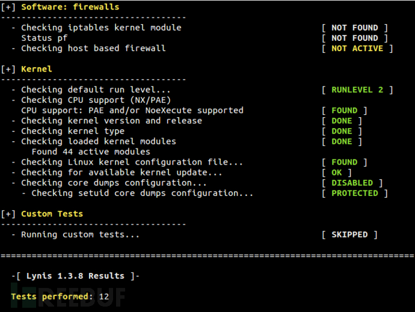The width and height of the screenshot is (415, 312).
Task: Click the RUNLEVEL 2 status text
Action: 357,90
